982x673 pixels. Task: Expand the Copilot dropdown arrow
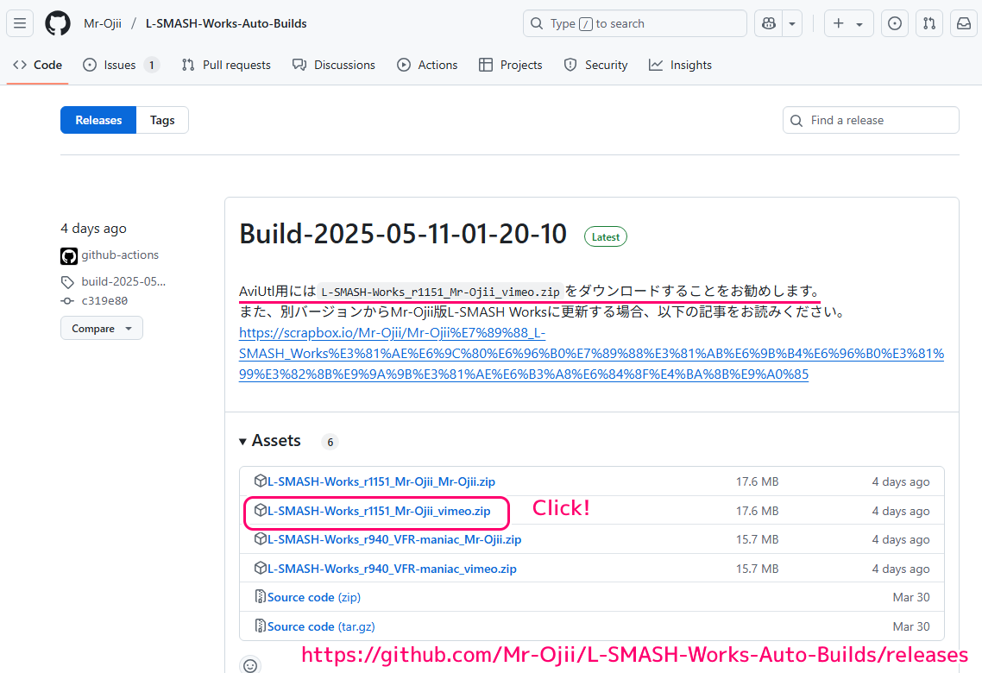pos(792,24)
